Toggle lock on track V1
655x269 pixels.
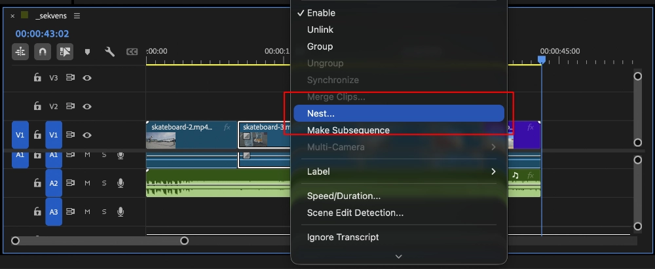point(37,135)
